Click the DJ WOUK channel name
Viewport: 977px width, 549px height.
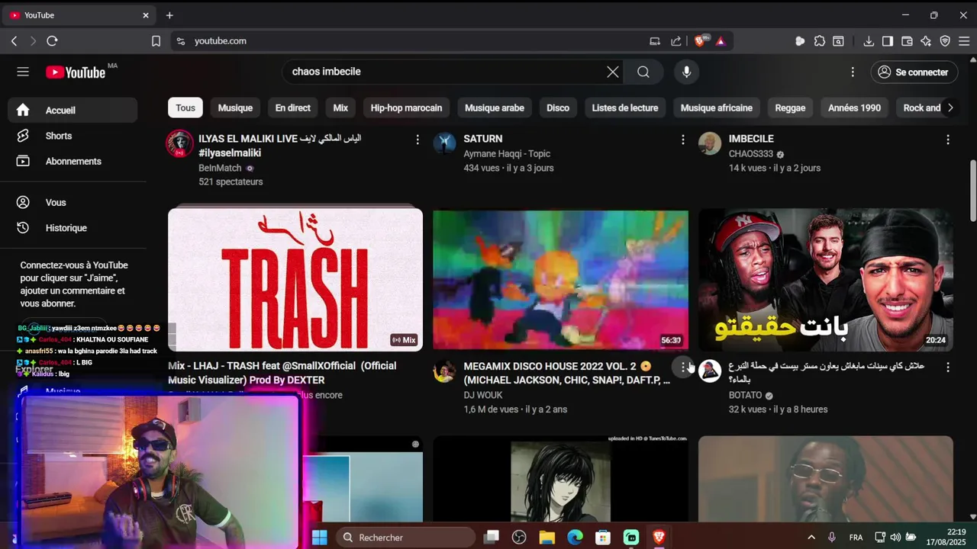click(x=483, y=395)
